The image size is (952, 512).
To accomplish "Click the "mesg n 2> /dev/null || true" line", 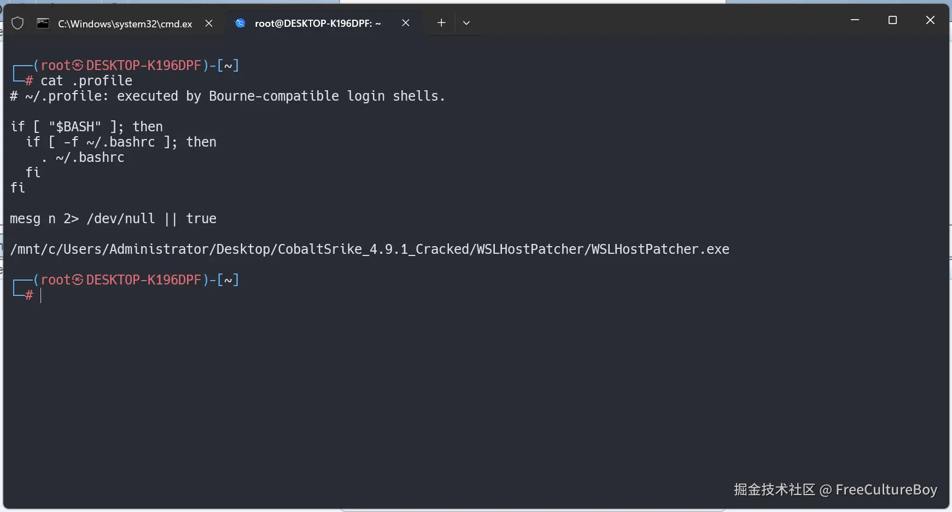I will pyautogui.click(x=113, y=219).
